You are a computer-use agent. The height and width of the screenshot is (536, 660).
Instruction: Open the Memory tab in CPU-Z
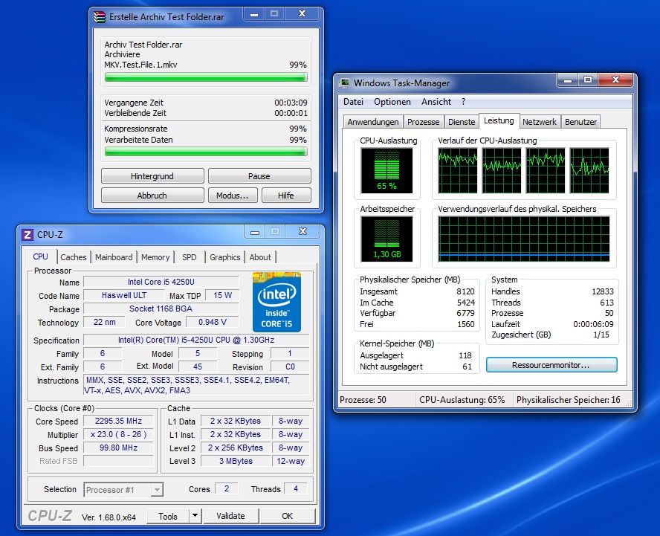155,257
